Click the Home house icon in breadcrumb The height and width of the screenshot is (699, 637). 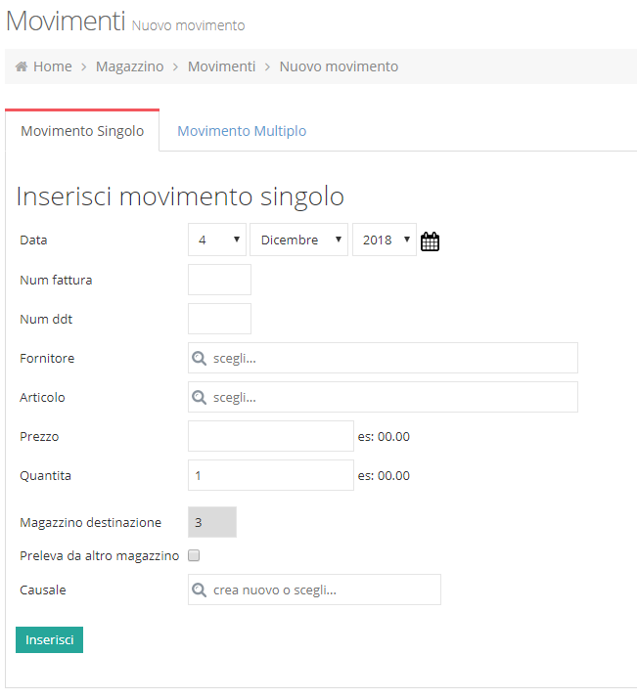21,66
